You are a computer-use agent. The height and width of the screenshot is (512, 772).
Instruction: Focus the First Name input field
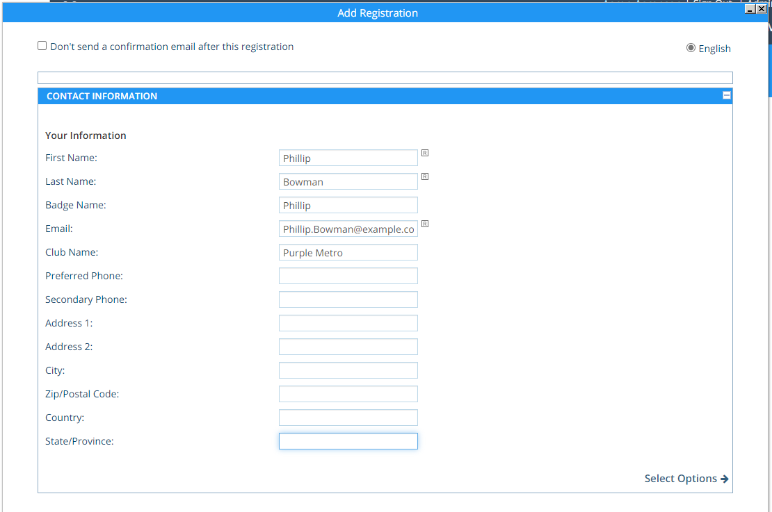coord(348,158)
